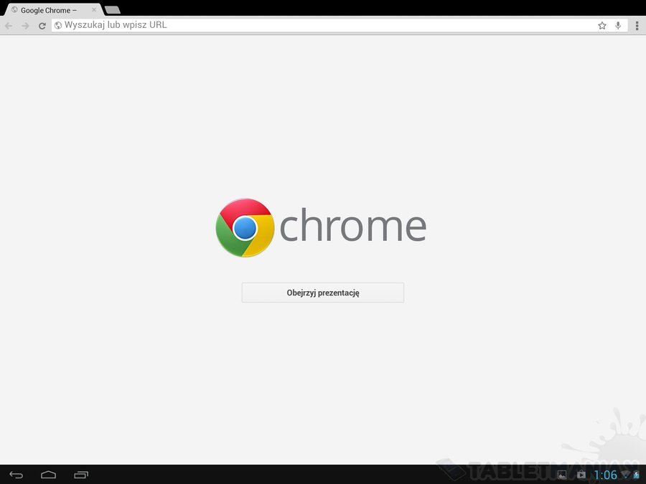Viewport: 646px width, 484px height.
Task: Start voice search with the microphone icon
Action: (x=618, y=26)
